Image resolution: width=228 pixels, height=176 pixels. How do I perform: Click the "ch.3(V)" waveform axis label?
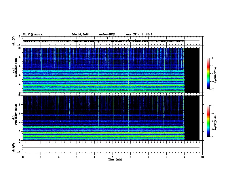click(14, 148)
